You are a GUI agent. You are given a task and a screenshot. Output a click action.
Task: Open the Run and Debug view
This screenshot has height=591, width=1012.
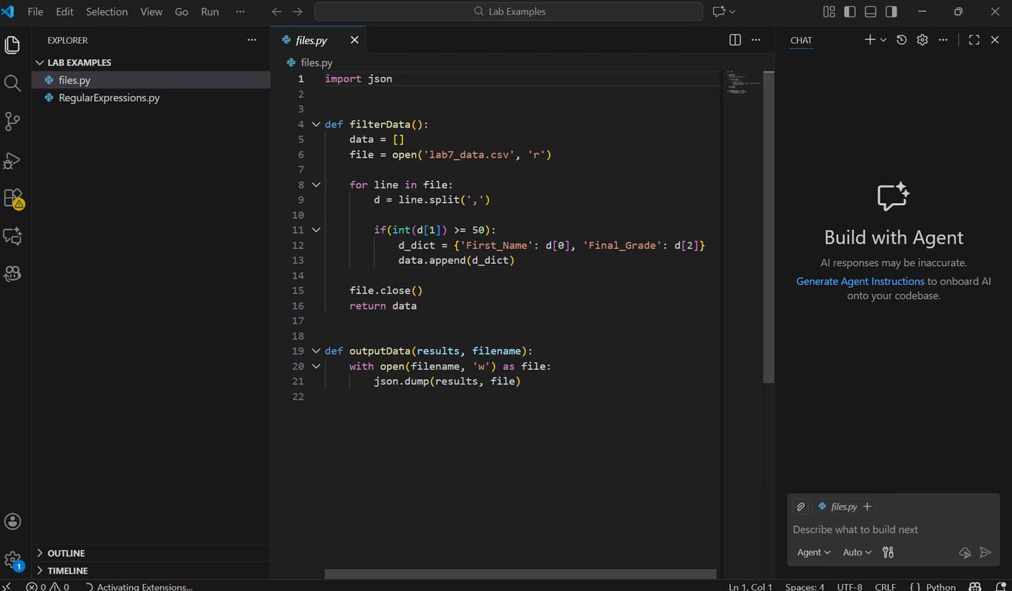12,160
